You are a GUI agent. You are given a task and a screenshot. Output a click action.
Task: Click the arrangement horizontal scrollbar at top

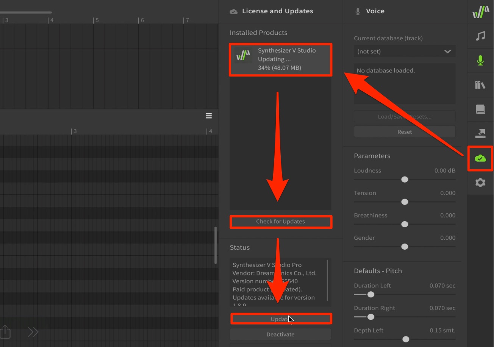pos(26,13)
